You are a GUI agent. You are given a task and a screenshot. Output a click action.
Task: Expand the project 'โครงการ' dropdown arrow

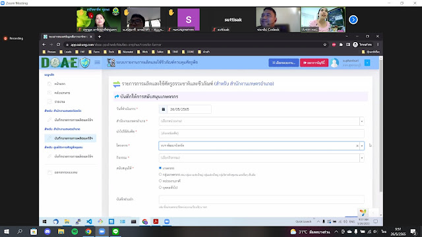pyautogui.click(x=362, y=145)
